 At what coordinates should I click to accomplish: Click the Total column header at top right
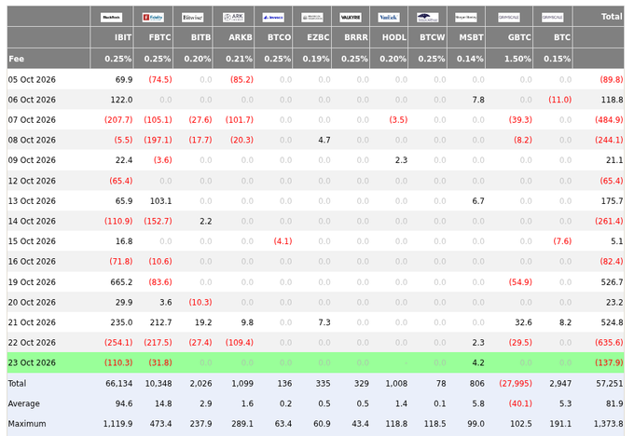(x=612, y=17)
